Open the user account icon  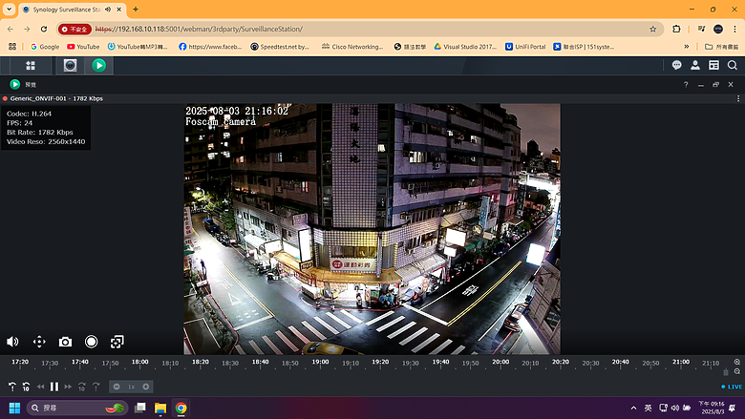(695, 66)
